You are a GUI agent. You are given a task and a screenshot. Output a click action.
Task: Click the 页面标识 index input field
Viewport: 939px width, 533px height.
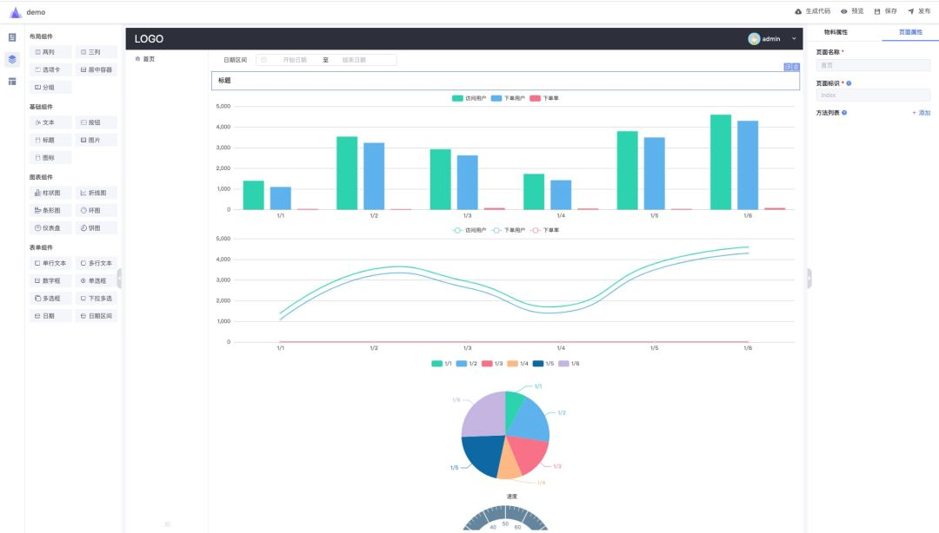873,95
